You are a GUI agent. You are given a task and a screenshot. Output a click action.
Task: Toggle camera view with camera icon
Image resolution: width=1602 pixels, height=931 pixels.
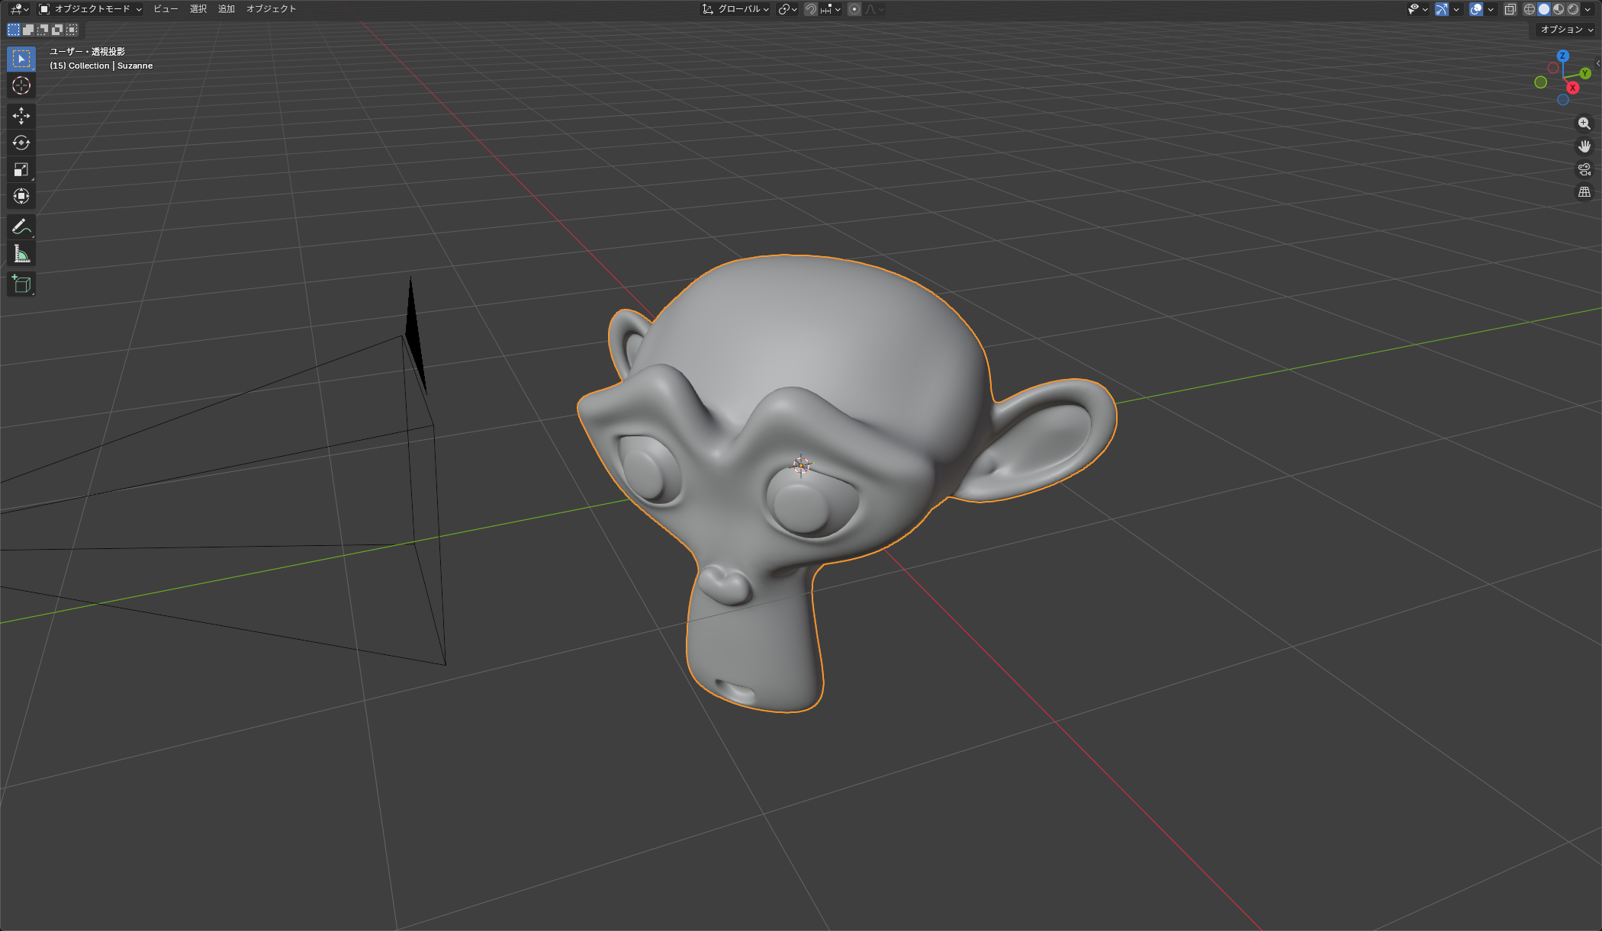tap(1584, 169)
